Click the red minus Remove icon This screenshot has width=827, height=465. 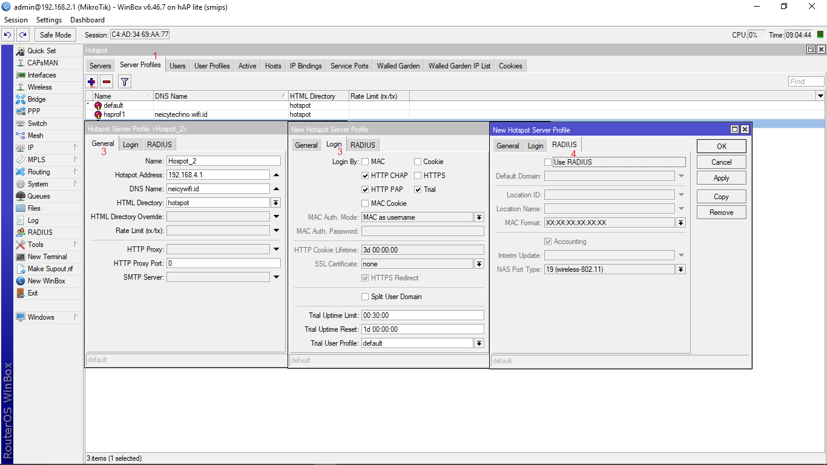click(x=107, y=82)
